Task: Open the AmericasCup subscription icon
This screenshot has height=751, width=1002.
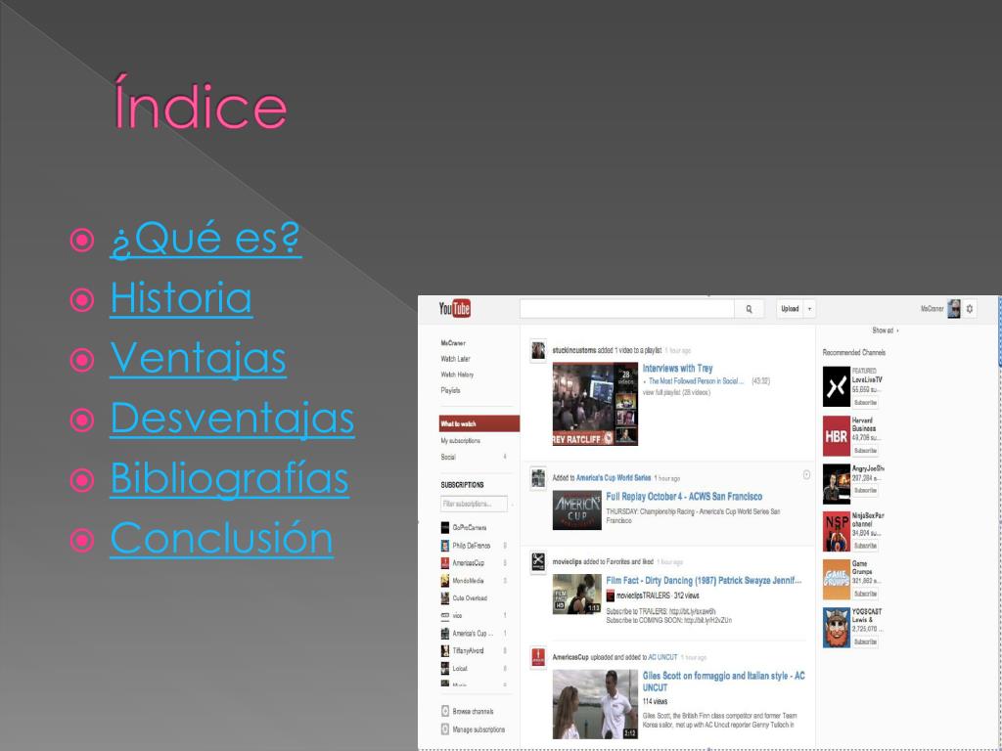Action: (x=445, y=562)
